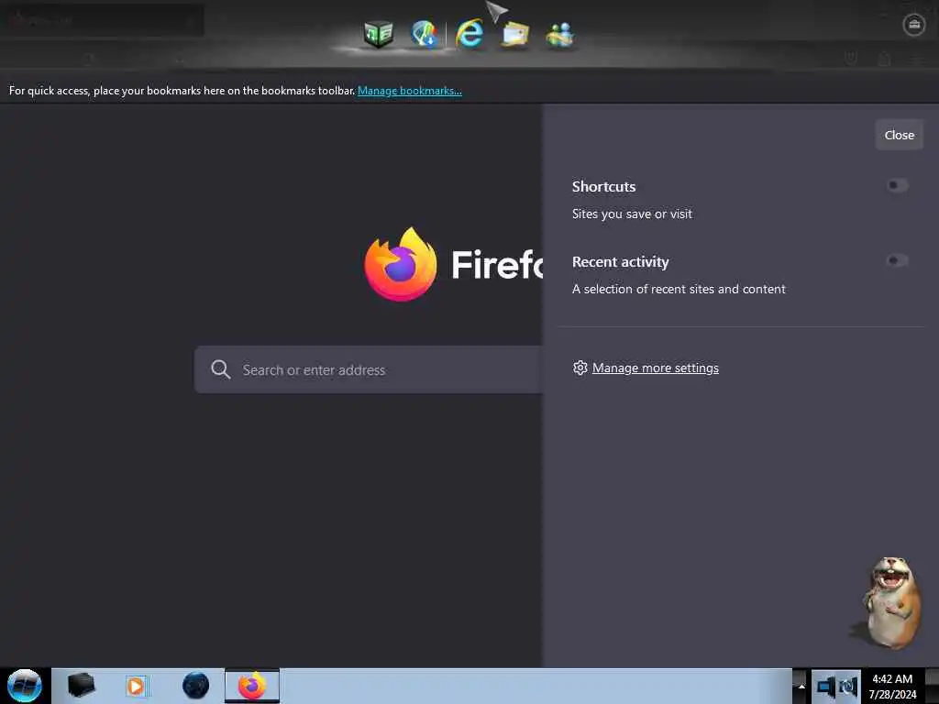Click the network monitor tray icon

click(x=826, y=687)
